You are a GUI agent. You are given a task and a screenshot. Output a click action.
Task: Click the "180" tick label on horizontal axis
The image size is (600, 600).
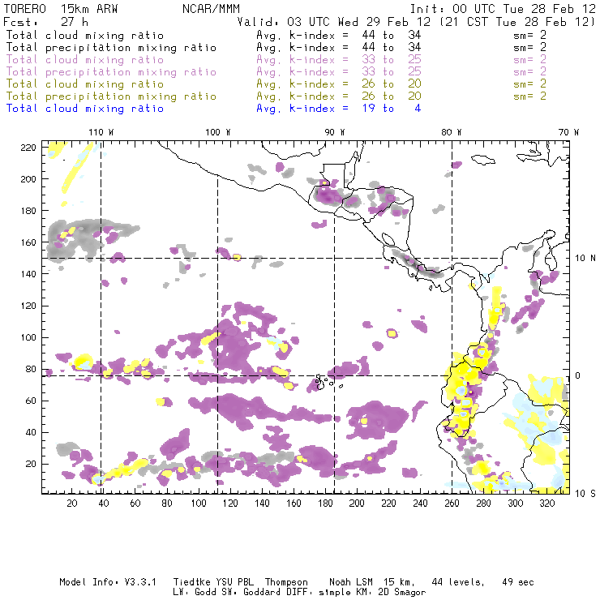point(325,504)
